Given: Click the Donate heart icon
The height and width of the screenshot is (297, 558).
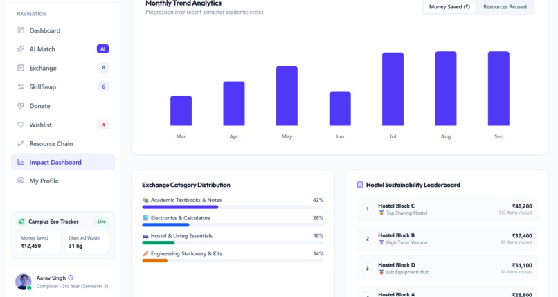Looking at the screenshot, I should click(21, 106).
